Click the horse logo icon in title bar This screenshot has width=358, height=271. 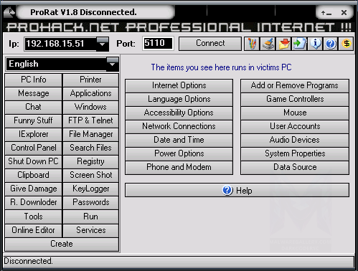(x=9, y=12)
